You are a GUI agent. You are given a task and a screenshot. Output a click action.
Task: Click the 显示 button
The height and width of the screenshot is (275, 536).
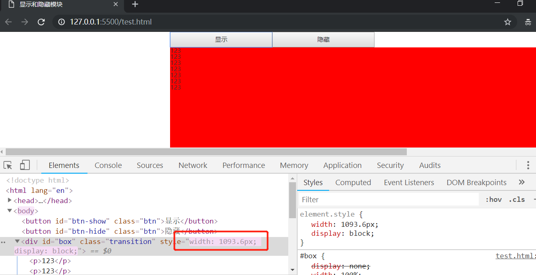[221, 40]
